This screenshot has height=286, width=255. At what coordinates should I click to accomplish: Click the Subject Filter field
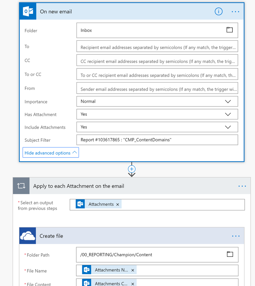click(x=157, y=140)
